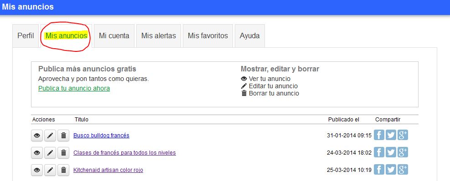Share Kitchenaid artisan on Twitter

coord(391,170)
